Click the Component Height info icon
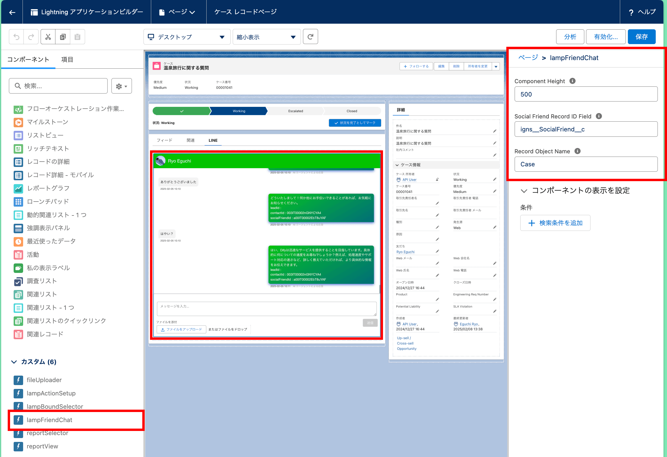Viewport: 667px width, 457px height. click(572, 81)
